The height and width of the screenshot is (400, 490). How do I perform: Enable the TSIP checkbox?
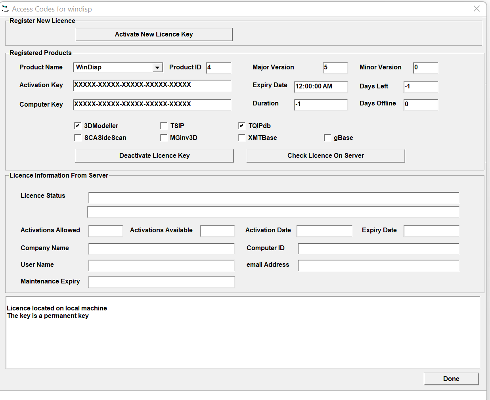[164, 126]
